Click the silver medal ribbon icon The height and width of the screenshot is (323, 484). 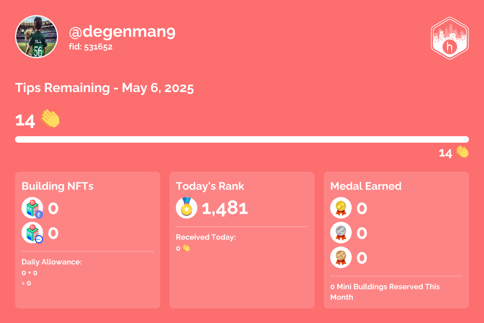(x=341, y=233)
